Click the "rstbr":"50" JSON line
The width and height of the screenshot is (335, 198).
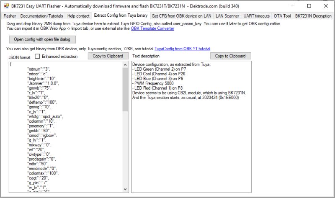(38, 164)
